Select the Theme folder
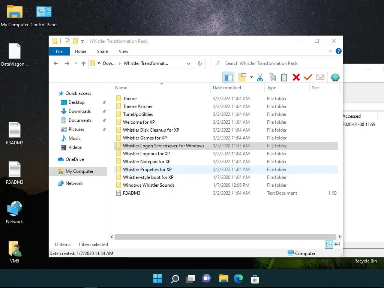 tap(226, 99)
